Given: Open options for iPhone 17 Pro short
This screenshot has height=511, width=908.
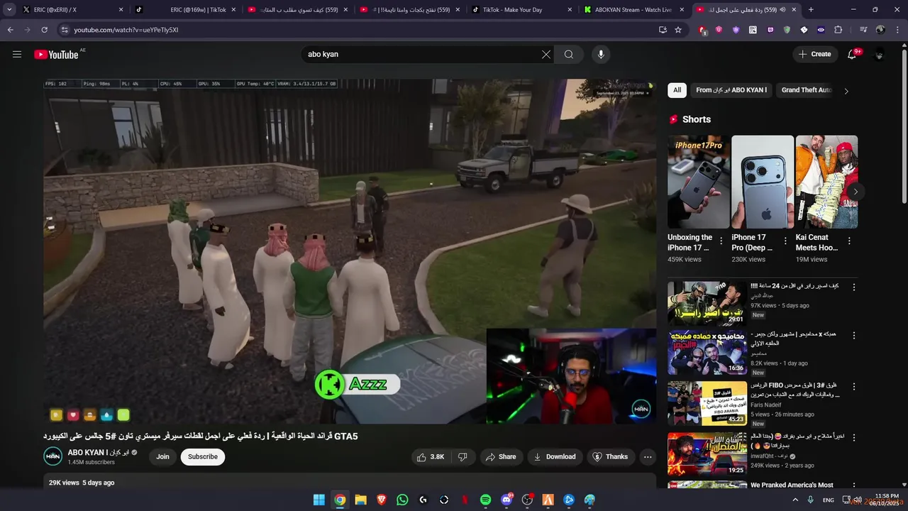Looking at the screenshot, I should click(x=785, y=241).
